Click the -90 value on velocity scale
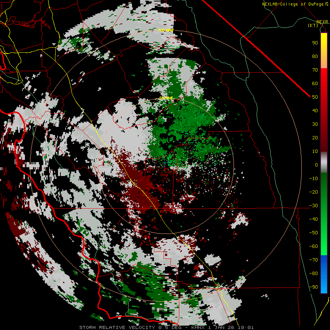This screenshot has height=330, width=330. (313, 287)
